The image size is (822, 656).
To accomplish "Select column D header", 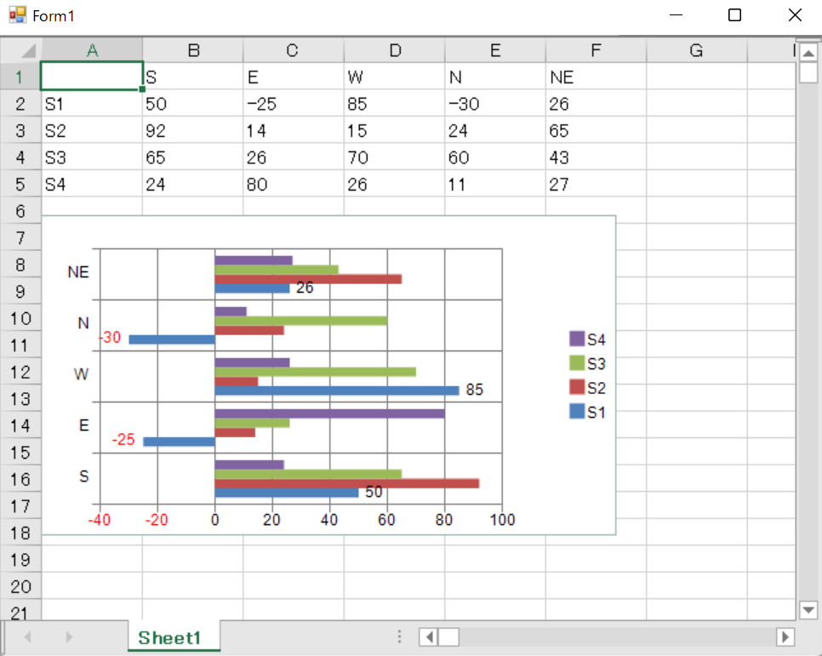I will 394,50.
